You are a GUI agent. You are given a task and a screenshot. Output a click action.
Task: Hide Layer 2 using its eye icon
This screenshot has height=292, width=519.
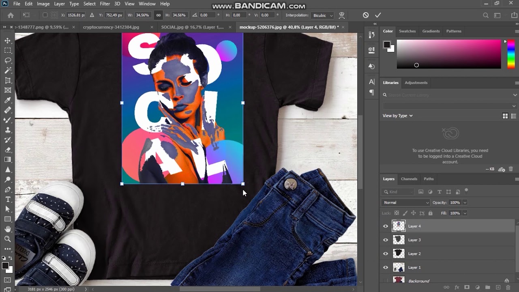click(386, 254)
